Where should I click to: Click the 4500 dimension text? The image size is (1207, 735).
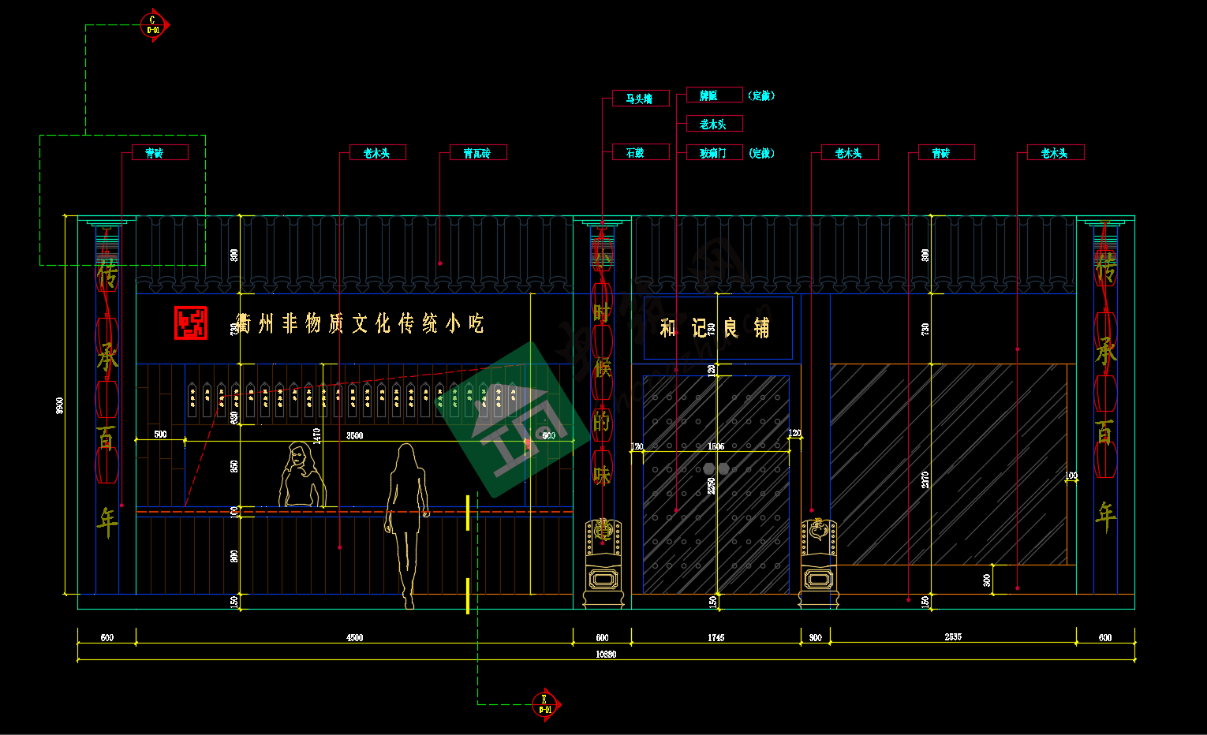(355, 637)
